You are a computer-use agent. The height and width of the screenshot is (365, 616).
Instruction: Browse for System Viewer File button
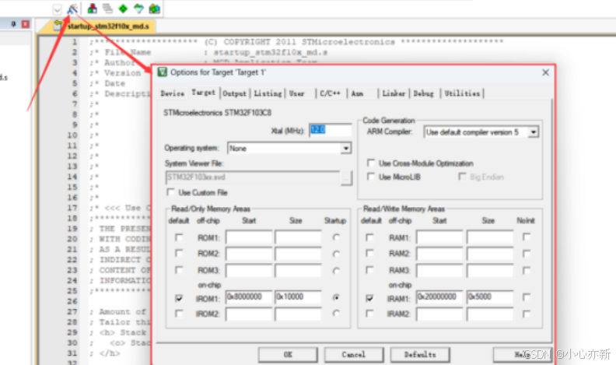pos(346,178)
